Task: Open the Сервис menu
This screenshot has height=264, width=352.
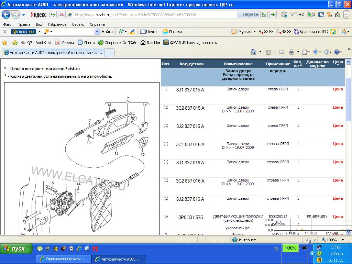Action: (x=78, y=24)
